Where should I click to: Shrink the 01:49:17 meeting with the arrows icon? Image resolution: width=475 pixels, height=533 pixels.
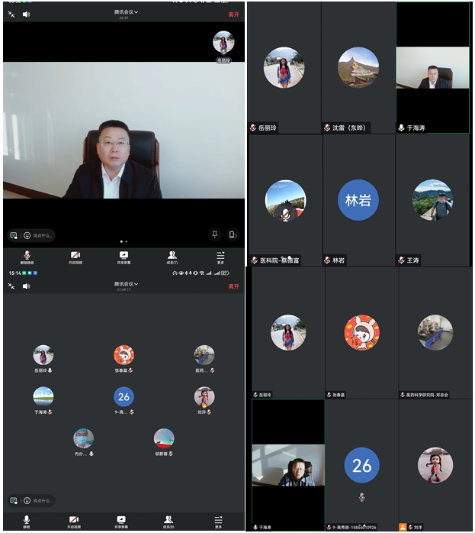tap(11, 286)
